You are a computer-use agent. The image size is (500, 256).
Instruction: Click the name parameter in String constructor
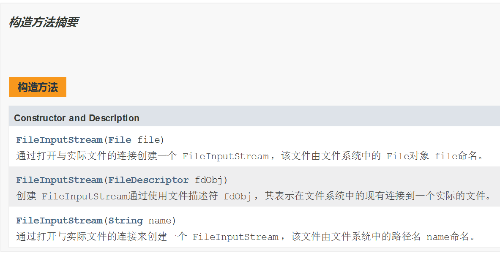160,221
